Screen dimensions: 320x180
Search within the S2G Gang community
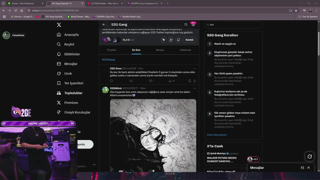[x=186, y=24]
